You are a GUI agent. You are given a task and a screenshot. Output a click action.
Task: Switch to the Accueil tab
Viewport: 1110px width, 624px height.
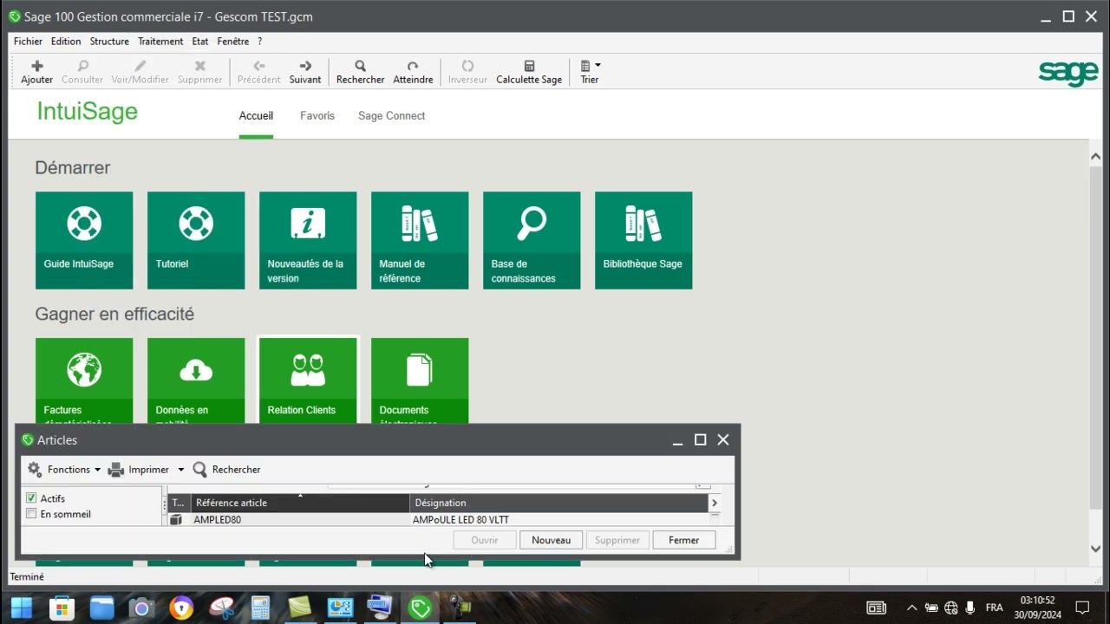(x=256, y=116)
